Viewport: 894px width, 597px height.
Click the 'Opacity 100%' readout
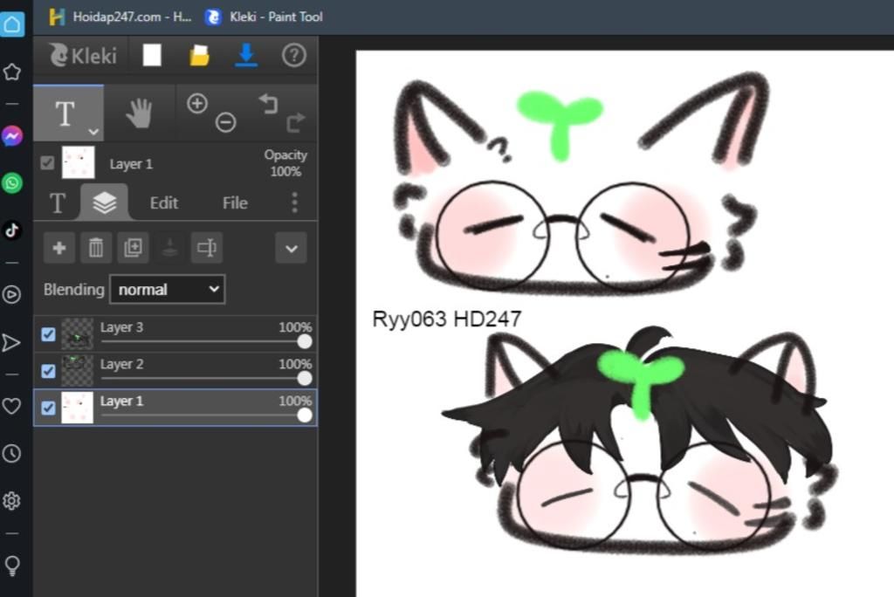coord(285,163)
